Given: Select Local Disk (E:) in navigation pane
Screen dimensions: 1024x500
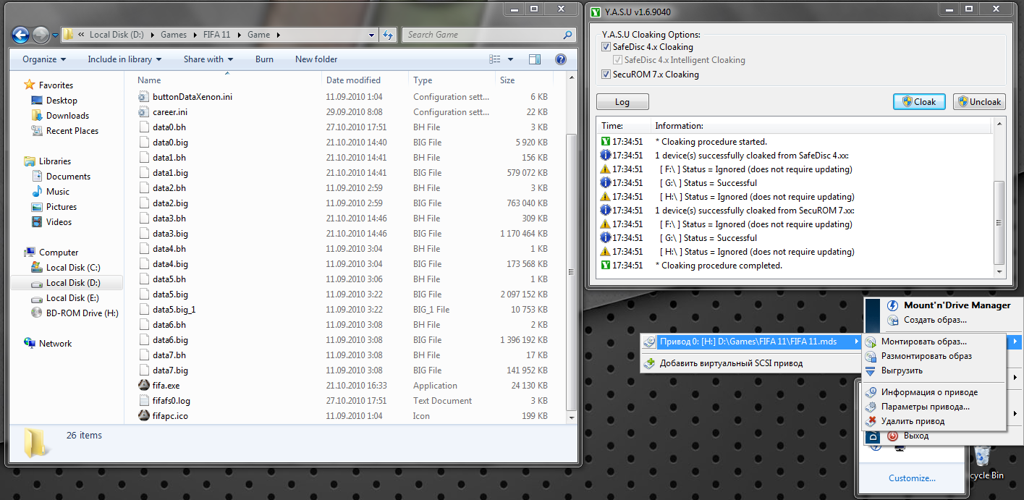Looking at the screenshot, I should pos(72,298).
